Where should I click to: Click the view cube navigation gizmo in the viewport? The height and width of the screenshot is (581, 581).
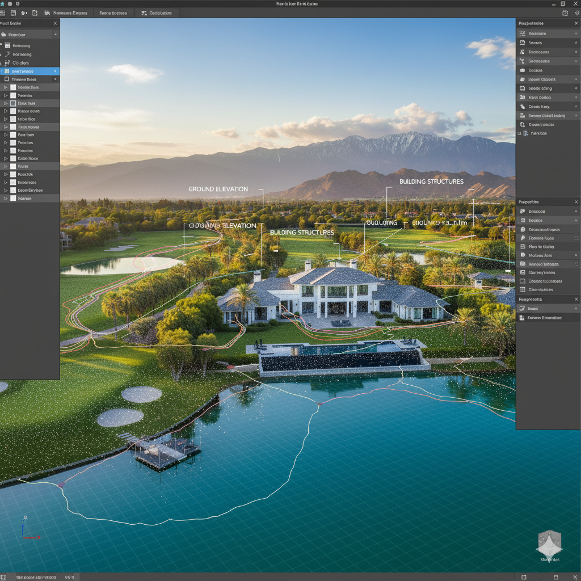pos(549,544)
